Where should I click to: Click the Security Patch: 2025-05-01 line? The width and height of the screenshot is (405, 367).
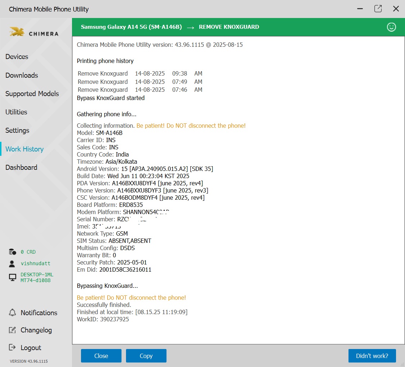(112, 262)
